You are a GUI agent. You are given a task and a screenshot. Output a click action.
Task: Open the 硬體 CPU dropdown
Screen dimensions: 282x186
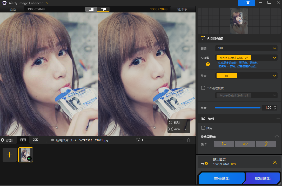pyautogui.click(x=246, y=48)
